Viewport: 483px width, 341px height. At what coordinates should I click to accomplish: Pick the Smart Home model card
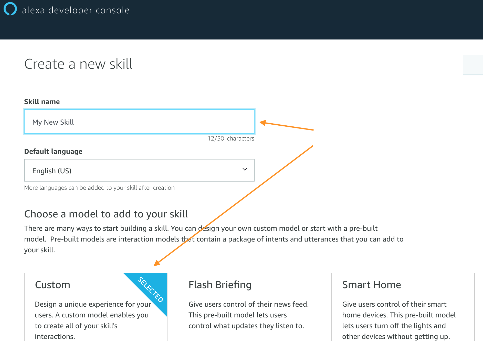tap(403, 307)
